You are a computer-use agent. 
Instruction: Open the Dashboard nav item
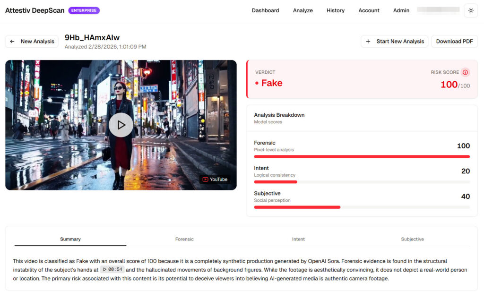pyautogui.click(x=265, y=10)
